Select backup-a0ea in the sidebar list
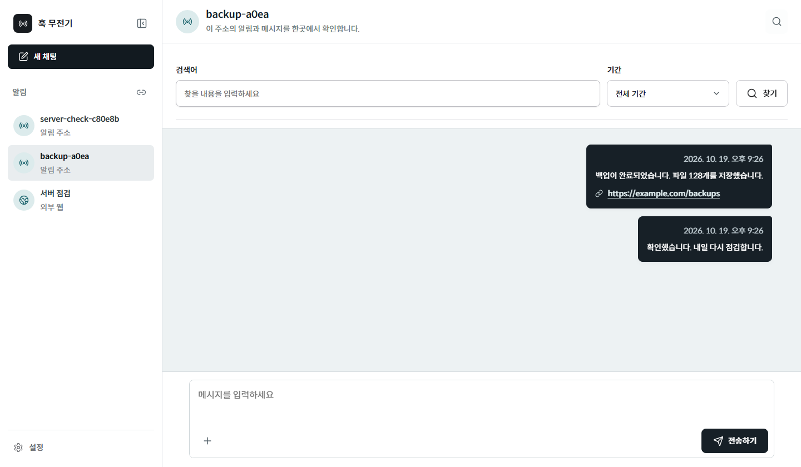801x467 pixels. 81,163
